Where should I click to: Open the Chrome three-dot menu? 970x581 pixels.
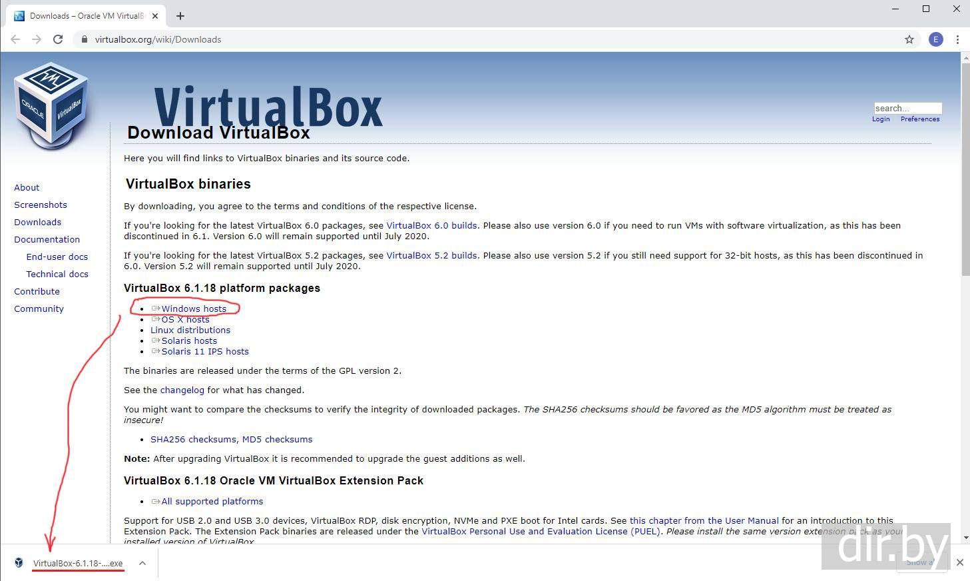[957, 39]
